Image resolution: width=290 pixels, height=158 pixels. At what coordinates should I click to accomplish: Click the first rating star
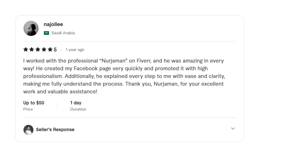[26, 49]
